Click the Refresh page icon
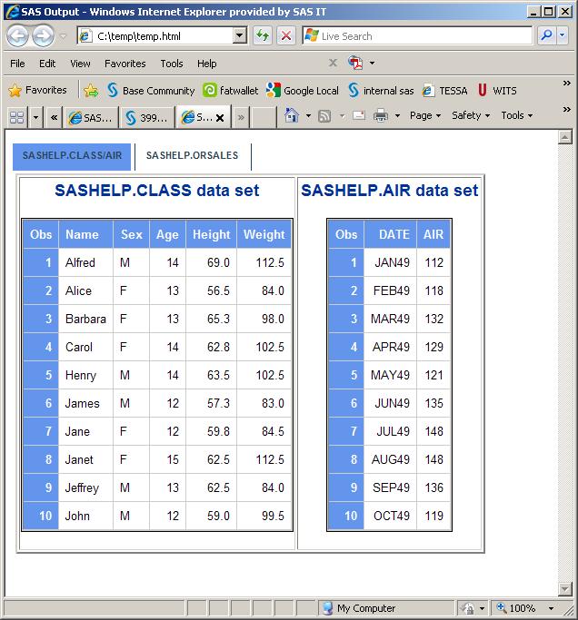578x620 pixels. [263, 35]
